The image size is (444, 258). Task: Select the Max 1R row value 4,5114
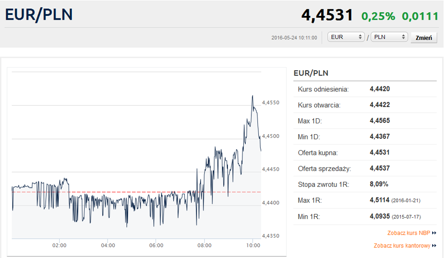pos(380,200)
